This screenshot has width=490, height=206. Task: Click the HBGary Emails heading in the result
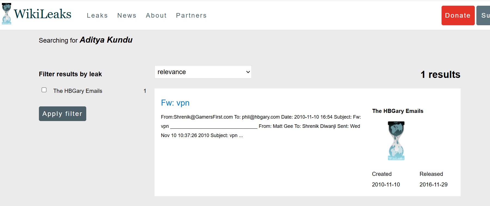click(397, 111)
